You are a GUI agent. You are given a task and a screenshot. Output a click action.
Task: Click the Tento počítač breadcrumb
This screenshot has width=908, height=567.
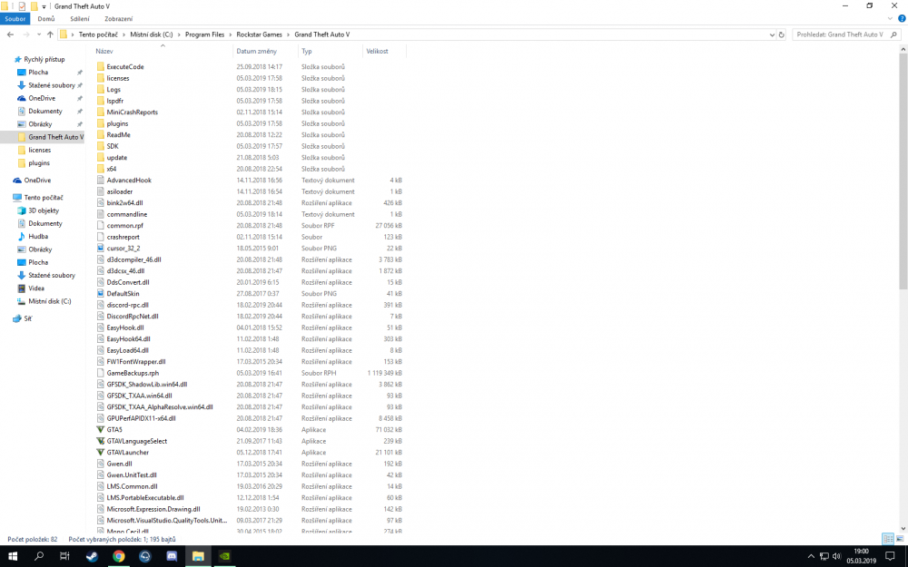(x=98, y=34)
